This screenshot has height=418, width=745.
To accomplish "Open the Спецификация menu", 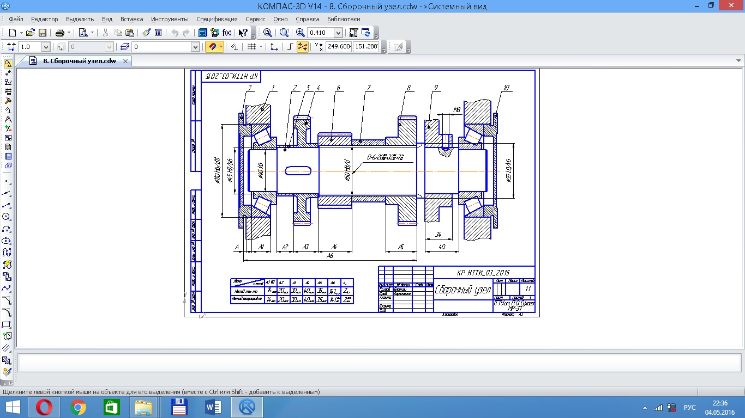I will click(x=217, y=19).
